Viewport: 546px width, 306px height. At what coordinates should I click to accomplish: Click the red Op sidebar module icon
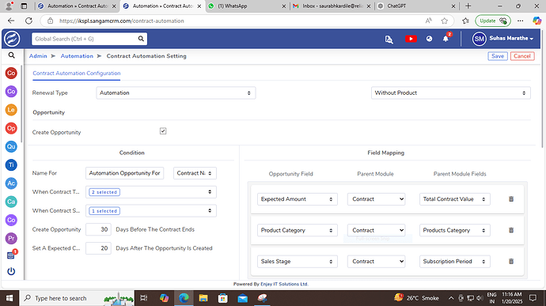click(x=11, y=128)
